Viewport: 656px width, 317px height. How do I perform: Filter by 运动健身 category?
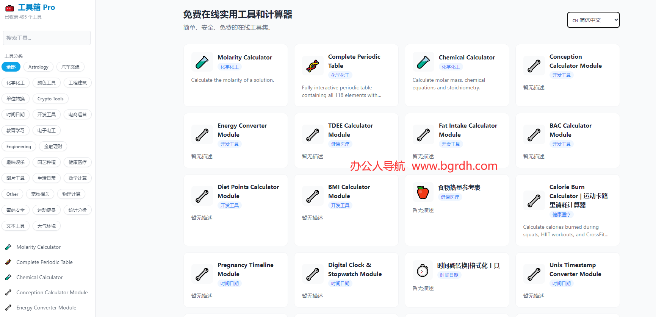(47, 210)
